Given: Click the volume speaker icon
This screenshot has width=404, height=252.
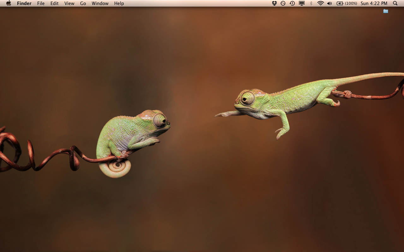Looking at the screenshot, I should click(x=330, y=3).
